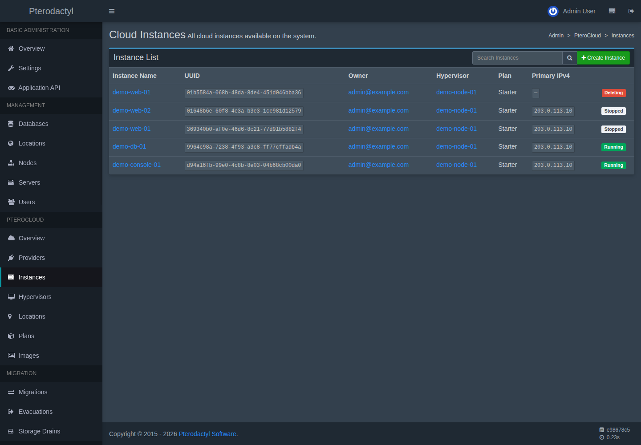Click the server list icon in top bar
Screen dimensions: 641x445
tap(612, 11)
